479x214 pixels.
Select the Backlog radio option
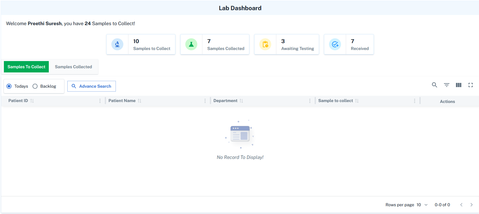pos(35,86)
